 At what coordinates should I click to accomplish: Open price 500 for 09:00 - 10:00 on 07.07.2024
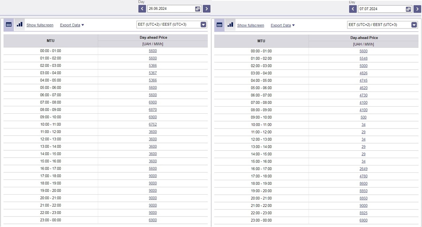coord(364,118)
